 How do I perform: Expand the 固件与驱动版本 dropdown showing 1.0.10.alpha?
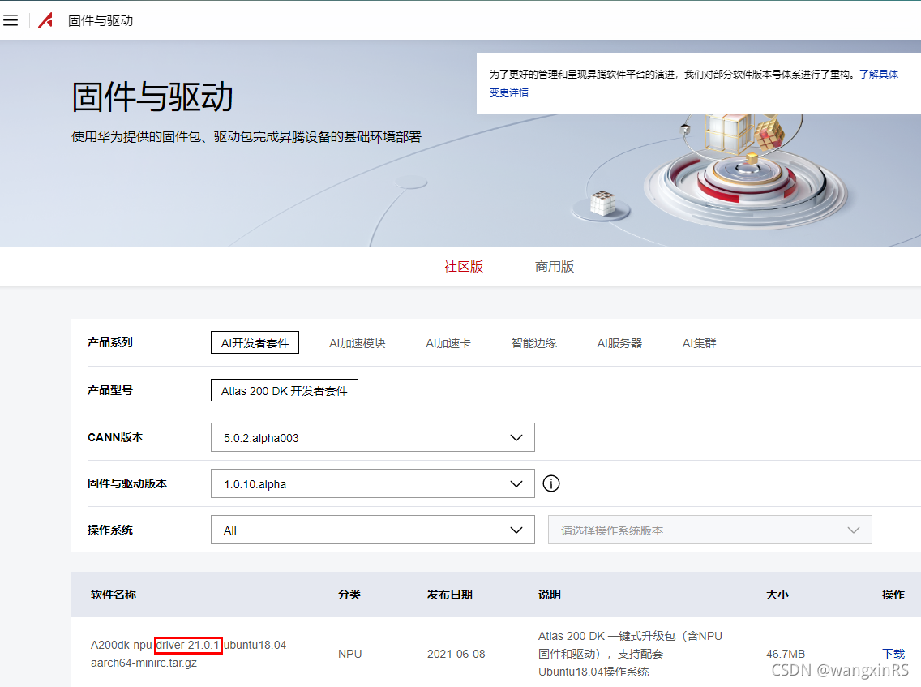click(372, 483)
